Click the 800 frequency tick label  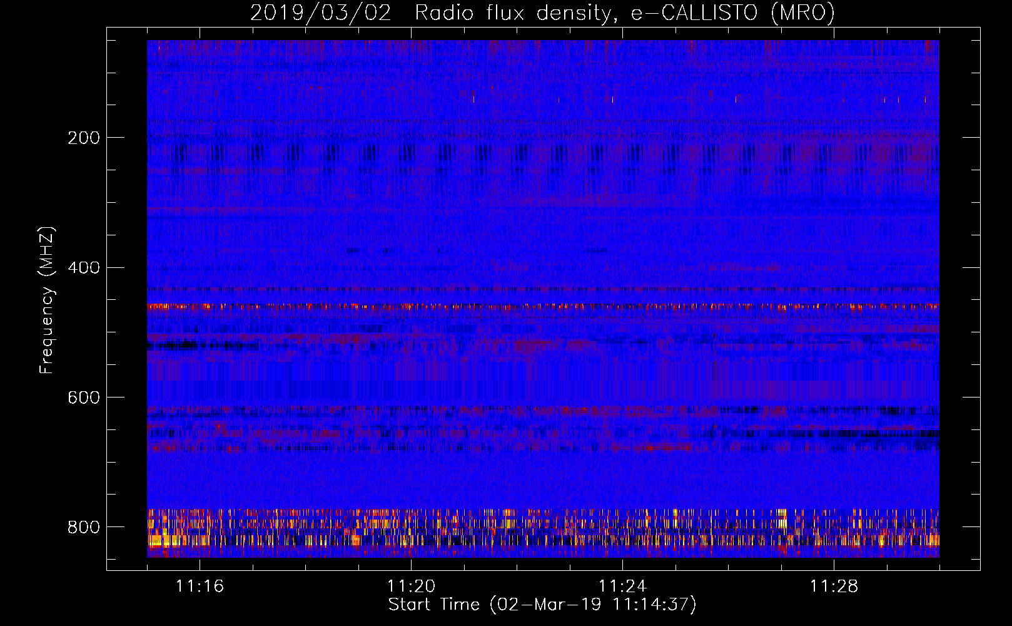tap(84, 528)
